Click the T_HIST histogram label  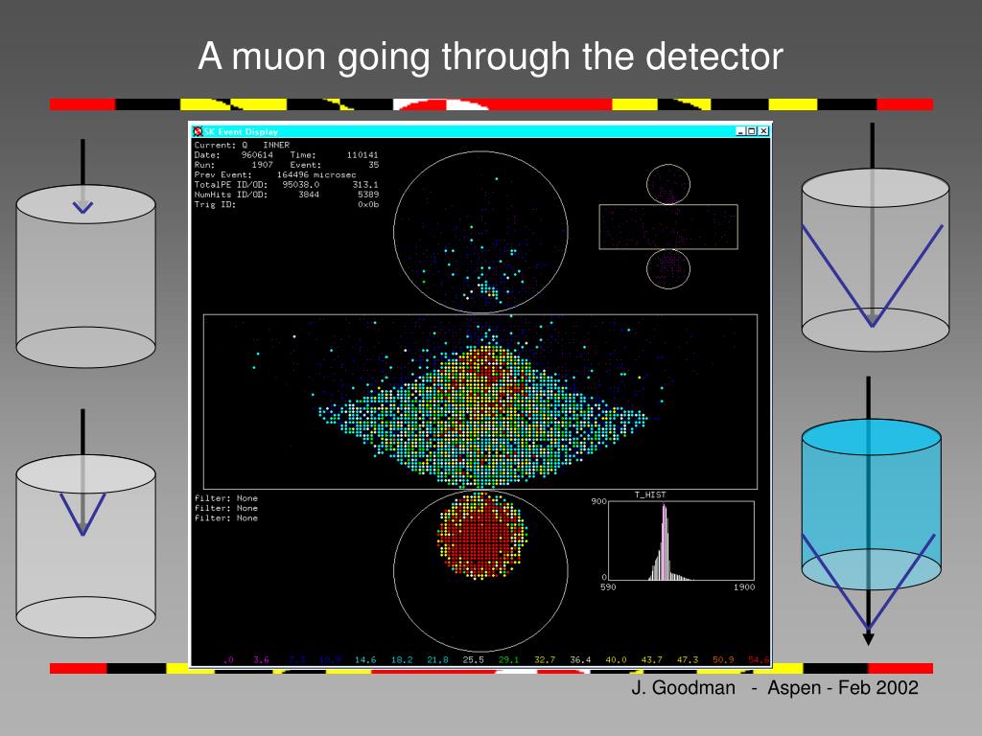click(x=650, y=495)
